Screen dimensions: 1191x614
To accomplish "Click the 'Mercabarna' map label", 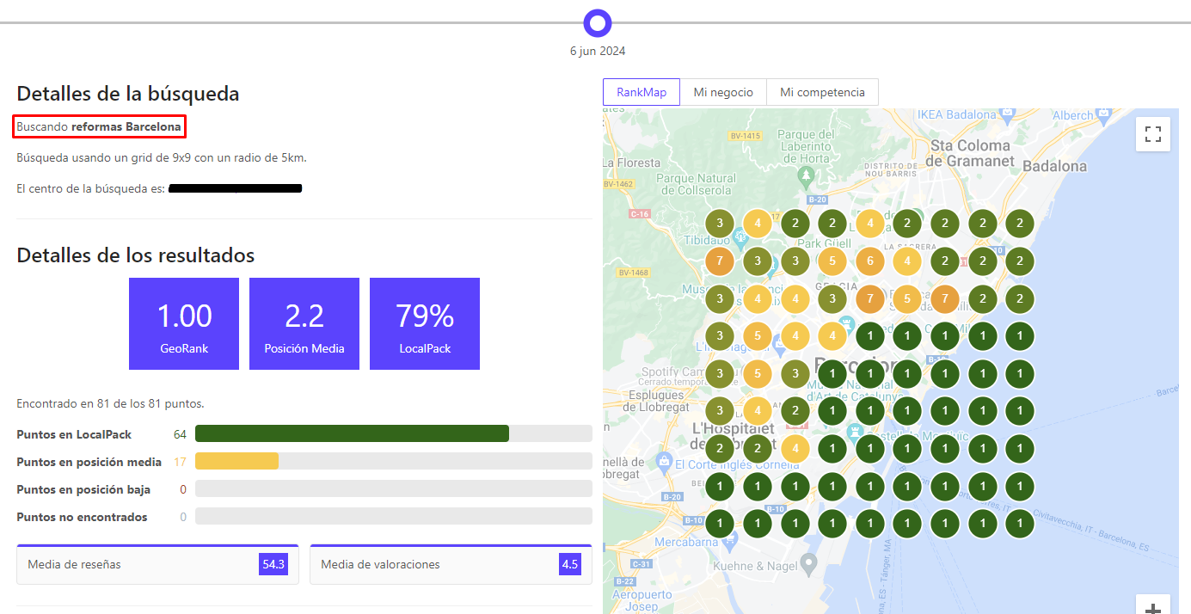I will (x=688, y=543).
